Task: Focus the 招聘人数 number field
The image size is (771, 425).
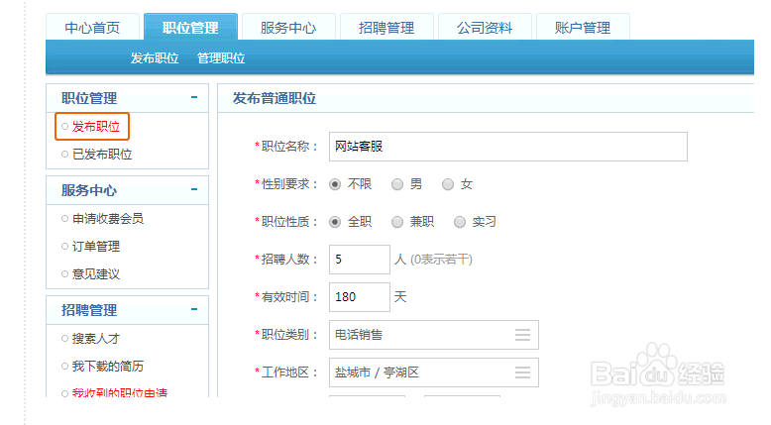Action: (359, 260)
